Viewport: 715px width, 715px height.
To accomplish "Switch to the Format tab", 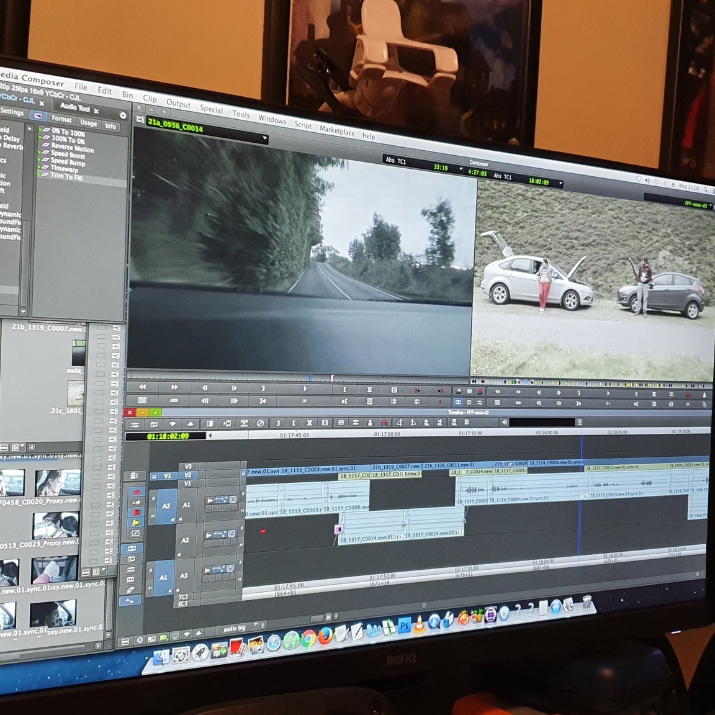I will click(61, 119).
